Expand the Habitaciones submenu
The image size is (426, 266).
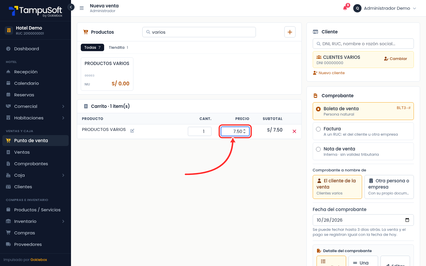tap(35, 118)
